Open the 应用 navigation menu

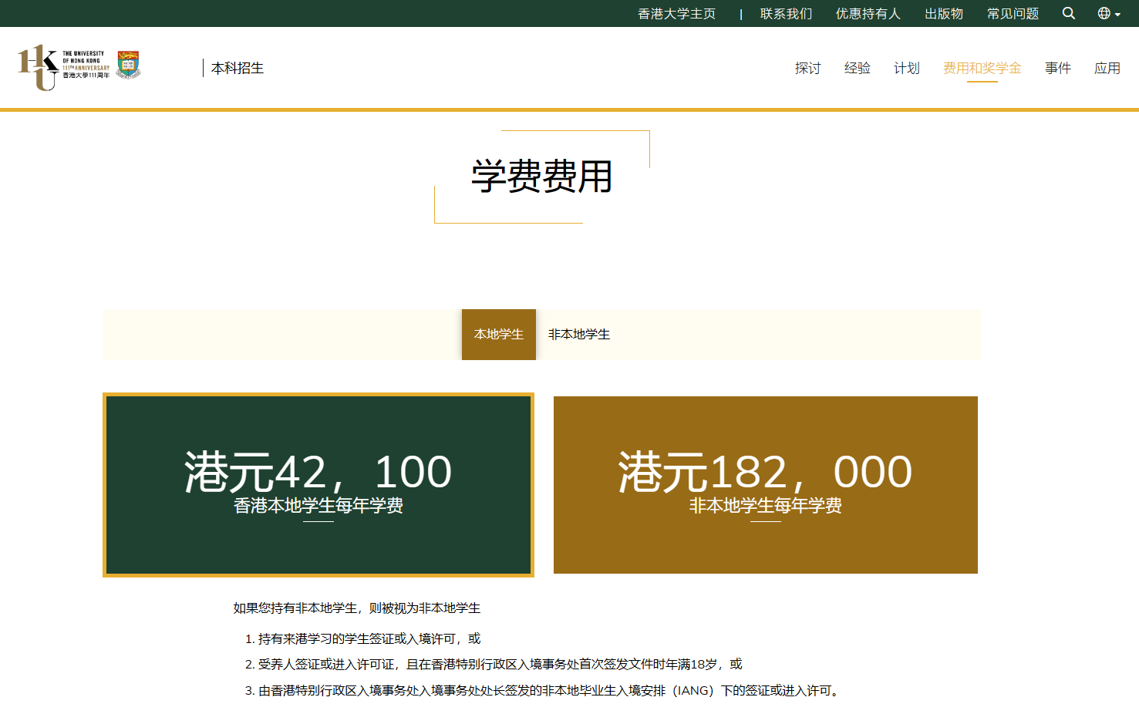(x=1107, y=68)
